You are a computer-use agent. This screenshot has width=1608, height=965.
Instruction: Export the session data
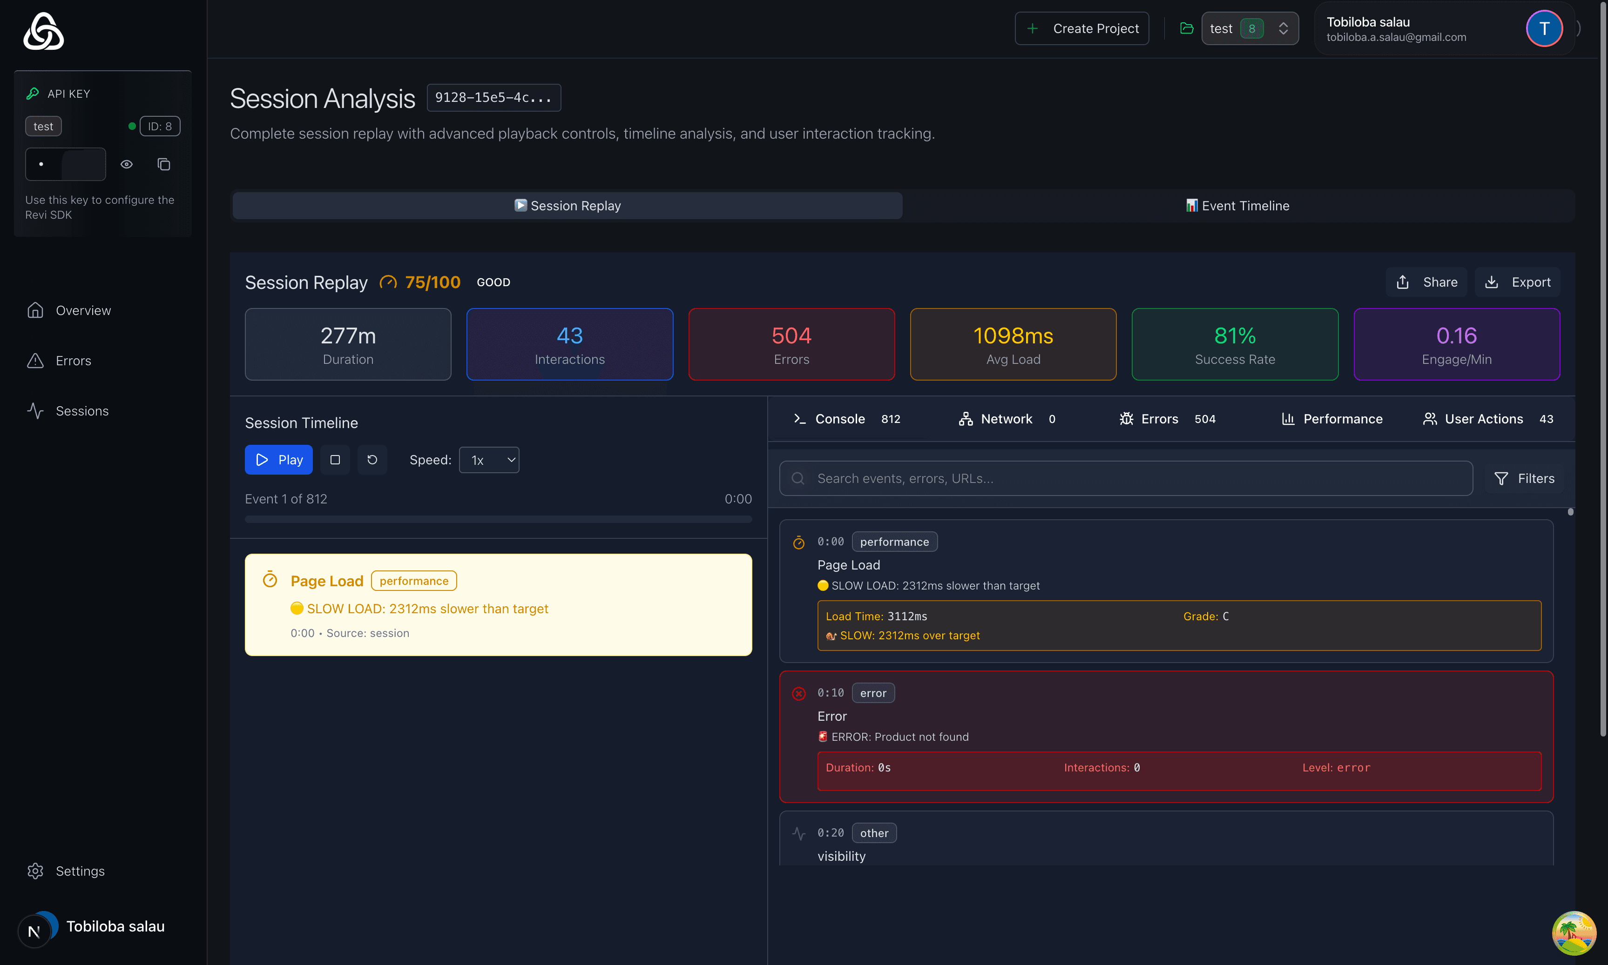(1518, 281)
